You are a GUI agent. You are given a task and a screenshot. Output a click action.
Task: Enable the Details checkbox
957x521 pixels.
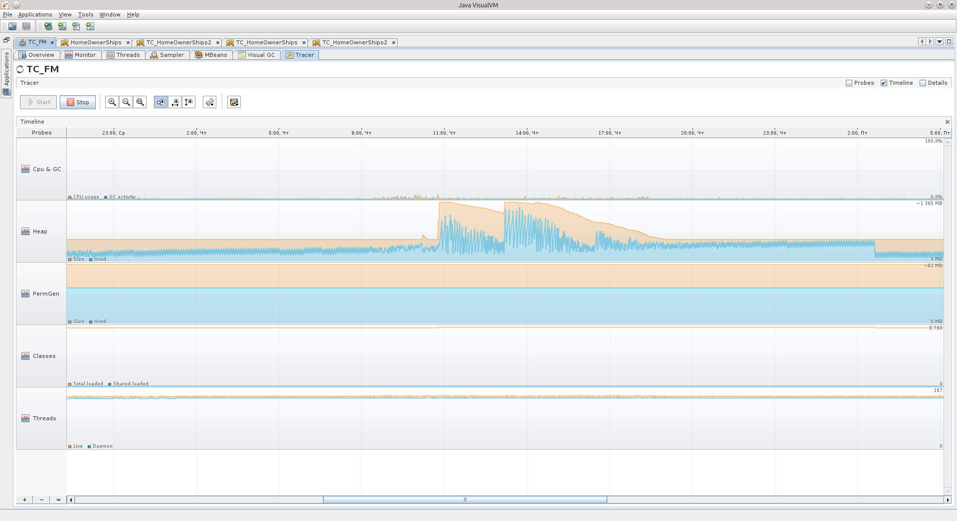923,83
